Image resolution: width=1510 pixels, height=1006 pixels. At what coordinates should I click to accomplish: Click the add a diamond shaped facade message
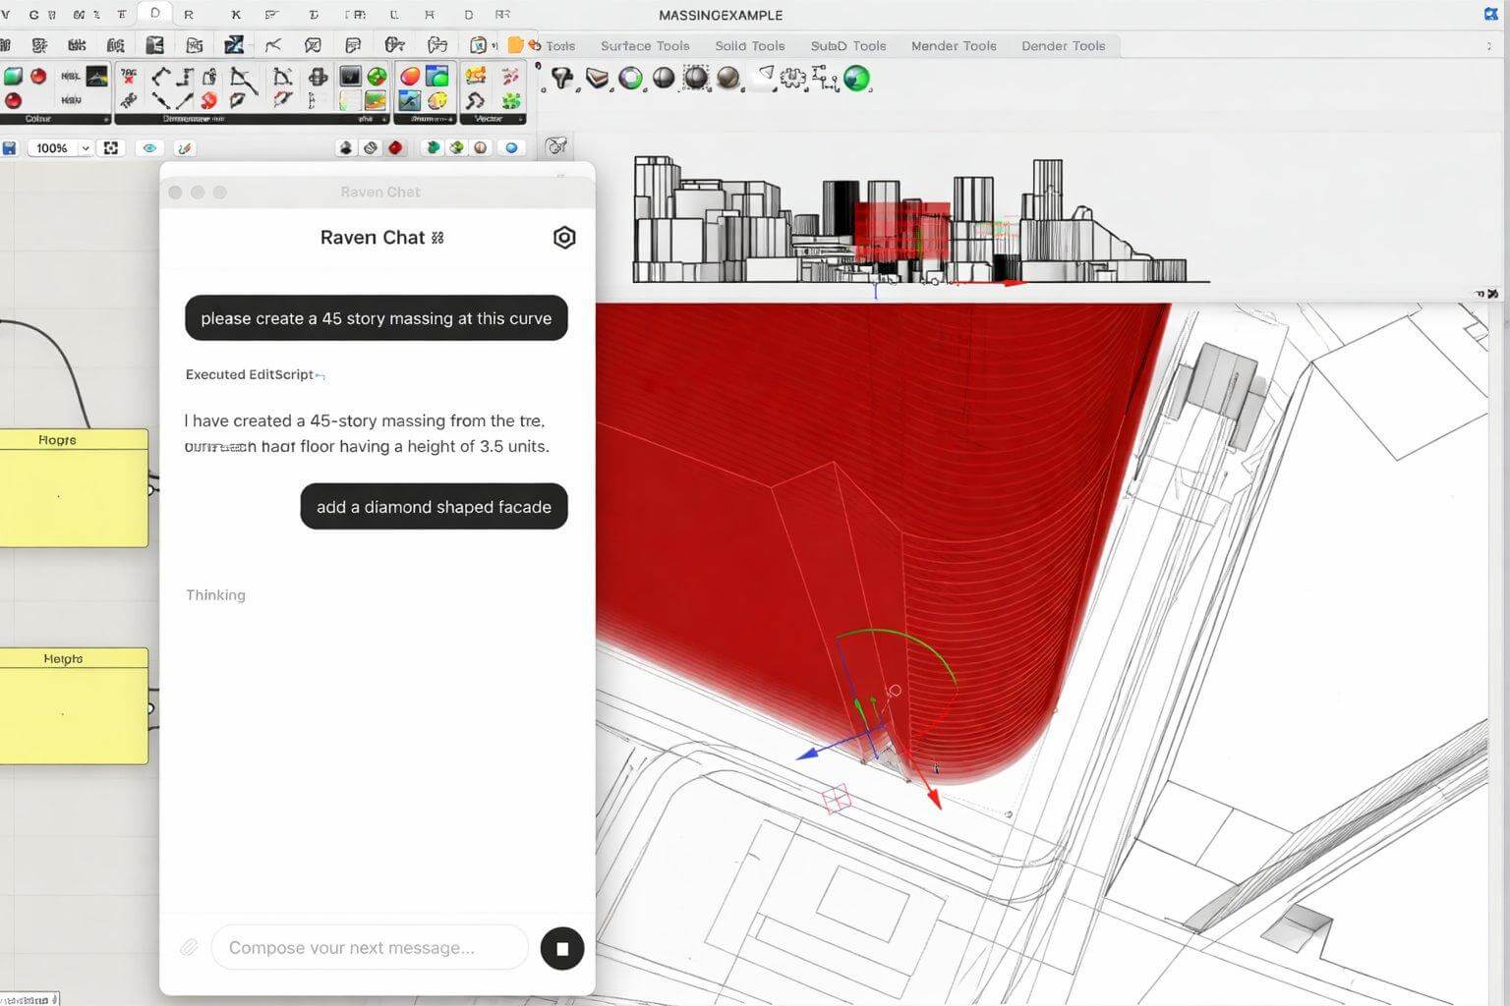(x=434, y=507)
